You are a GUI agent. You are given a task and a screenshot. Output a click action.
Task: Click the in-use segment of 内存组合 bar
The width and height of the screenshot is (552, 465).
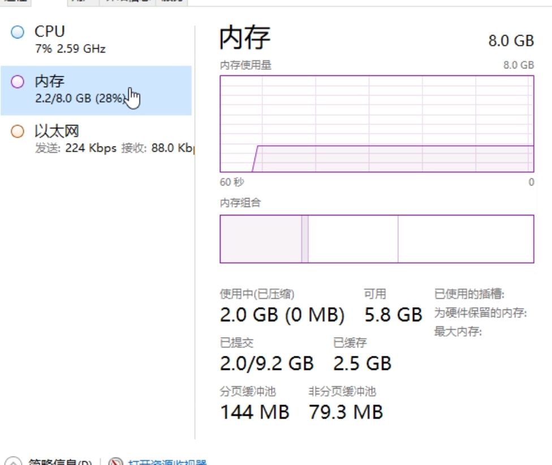pos(260,239)
